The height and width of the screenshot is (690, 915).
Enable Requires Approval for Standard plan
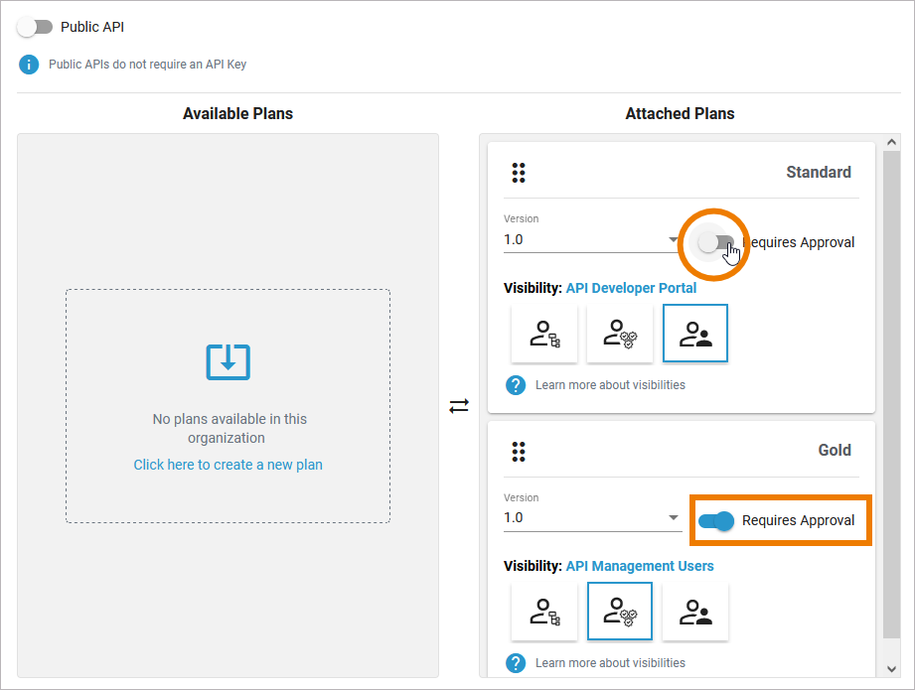(x=716, y=242)
